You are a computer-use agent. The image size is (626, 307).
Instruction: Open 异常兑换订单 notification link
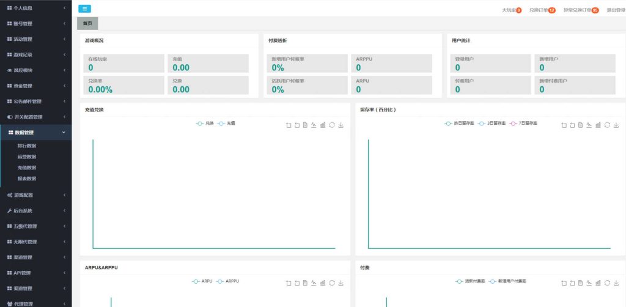[x=577, y=10]
